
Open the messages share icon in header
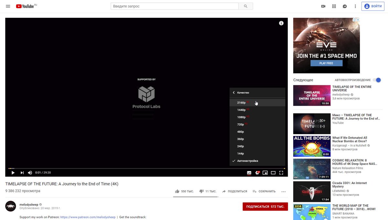(345, 6)
